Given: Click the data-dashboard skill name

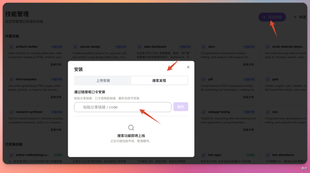Looking at the screenshot, I should [x=155, y=47].
